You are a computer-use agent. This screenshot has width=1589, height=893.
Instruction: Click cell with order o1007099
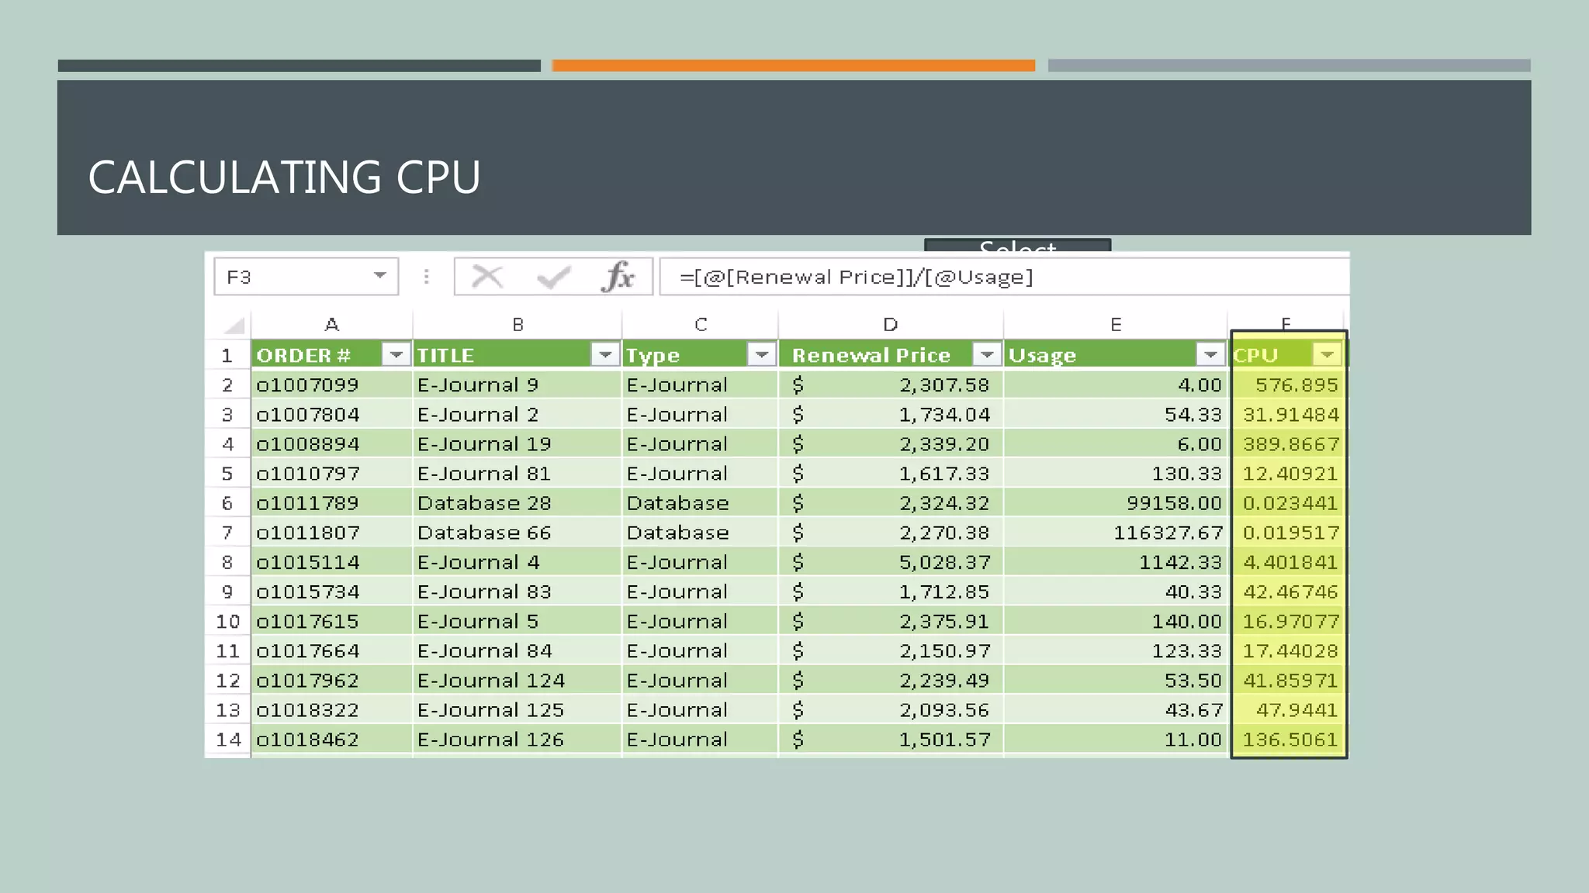pyautogui.click(x=331, y=384)
